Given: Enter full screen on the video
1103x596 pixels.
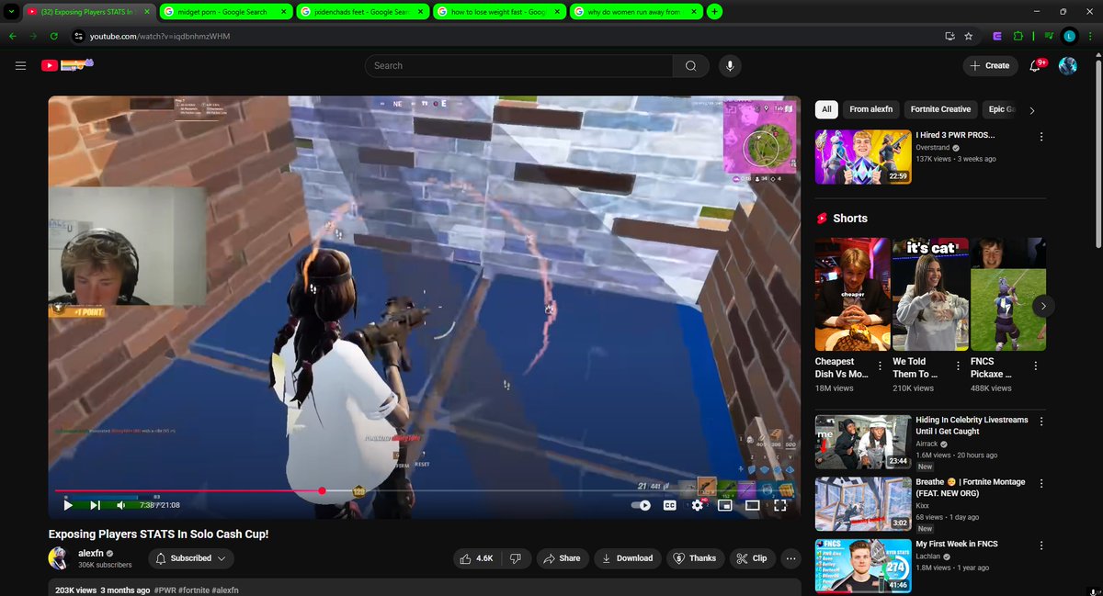Looking at the screenshot, I should [x=780, y=505].
